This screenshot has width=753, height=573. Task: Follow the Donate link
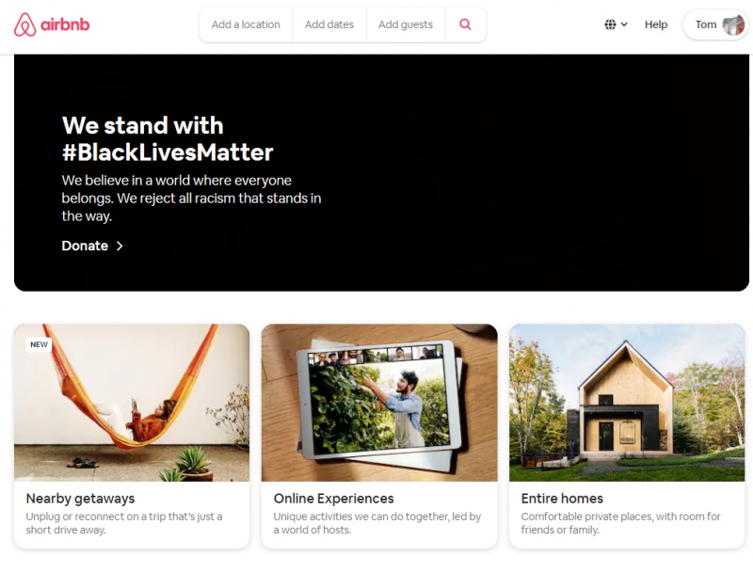[85, 246]
